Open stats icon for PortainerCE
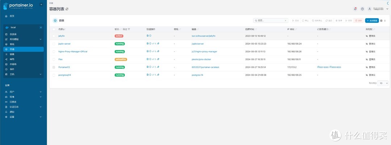The image size is (391, 145). (x=153, y=67)
